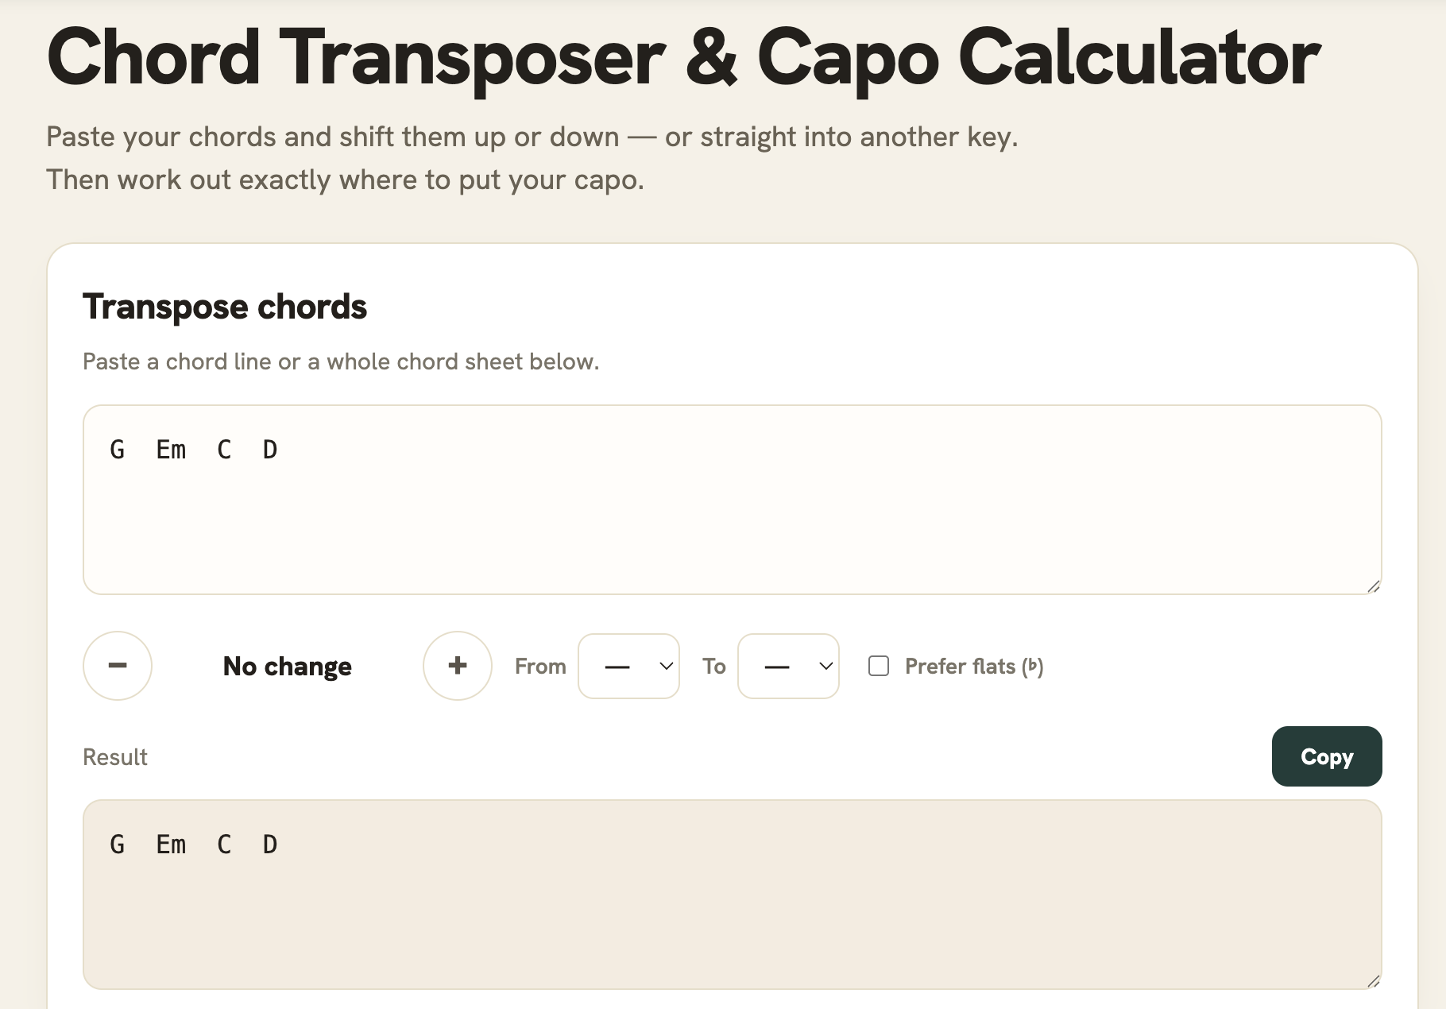
Task: Click the plus transpose-up button
Action: click(x=458, y=666)
